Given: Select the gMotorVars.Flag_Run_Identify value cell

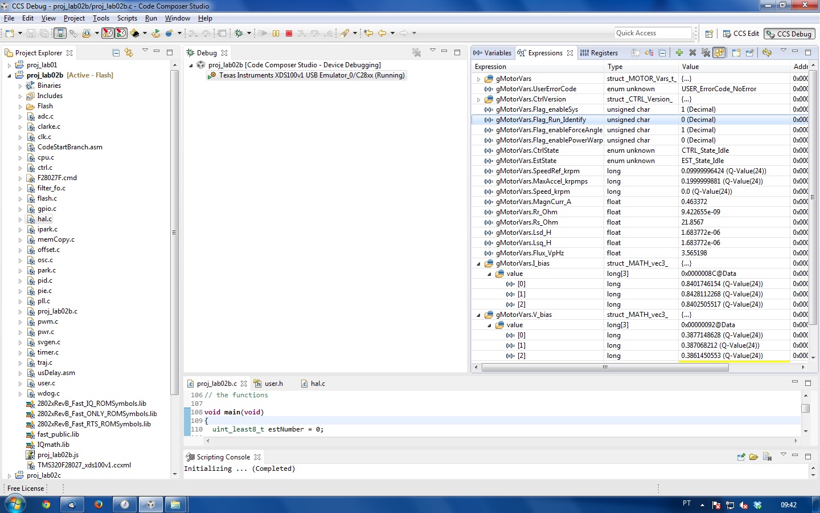Looking at the screenshot, I should pos(735,120).
